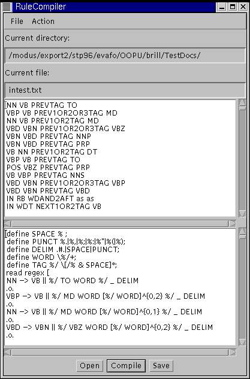Screen dimensions: 250x379
Task: Click the 'define TAG' line
Action: pos(62,265)
